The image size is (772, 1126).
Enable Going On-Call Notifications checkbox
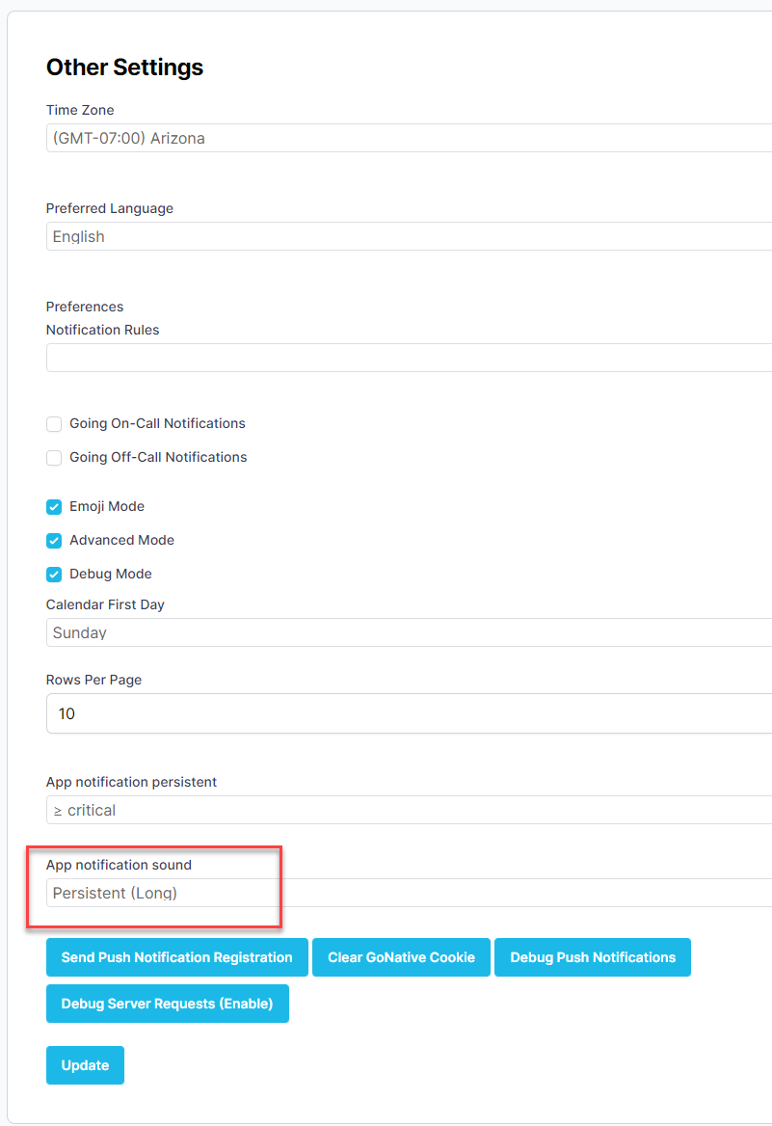[x=54, y=423]
